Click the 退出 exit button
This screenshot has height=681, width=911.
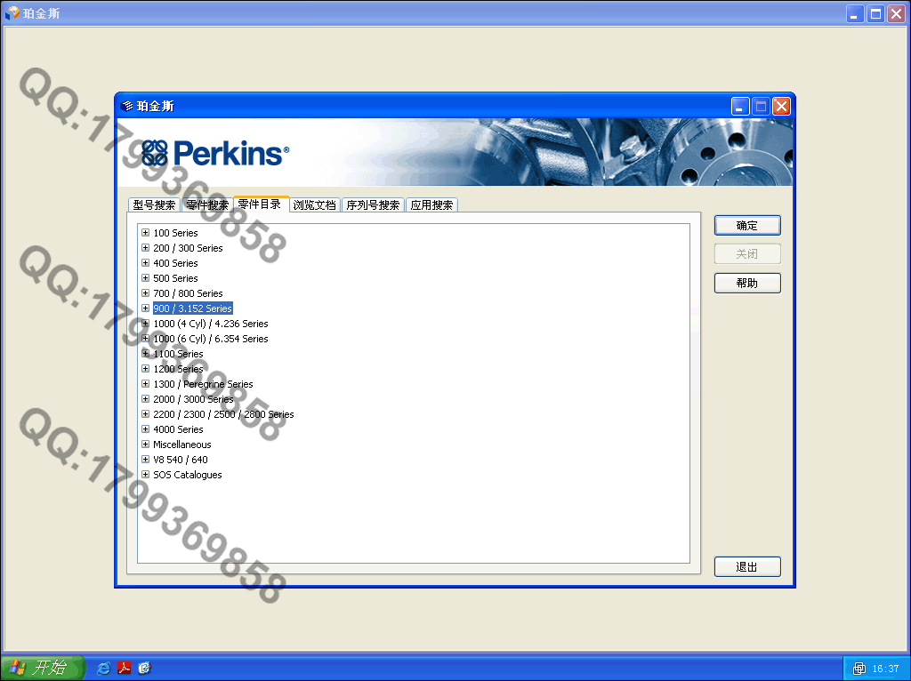pyautogui.click(x=747, y=567)
